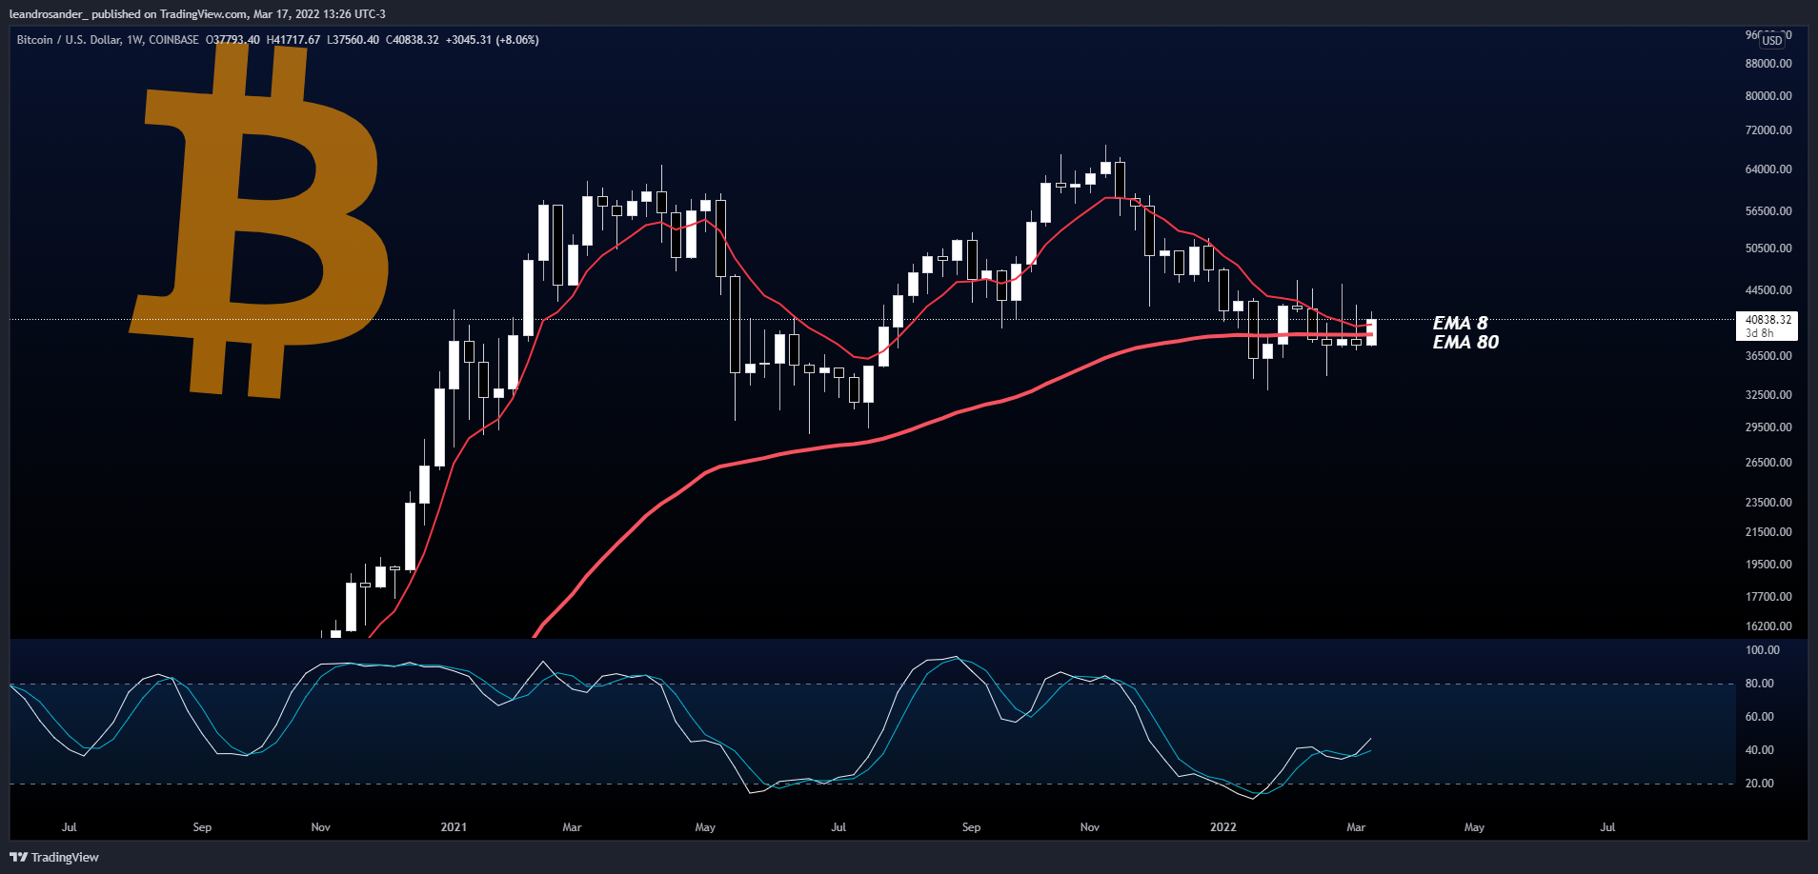Click the 60.00 oscillator scale label
This screenshot has width=1818, height=874.
[x=1759, y=717]
